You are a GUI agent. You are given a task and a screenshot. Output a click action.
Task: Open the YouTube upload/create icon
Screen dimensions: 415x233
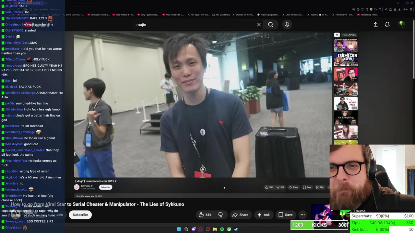[x=375, y=25]
